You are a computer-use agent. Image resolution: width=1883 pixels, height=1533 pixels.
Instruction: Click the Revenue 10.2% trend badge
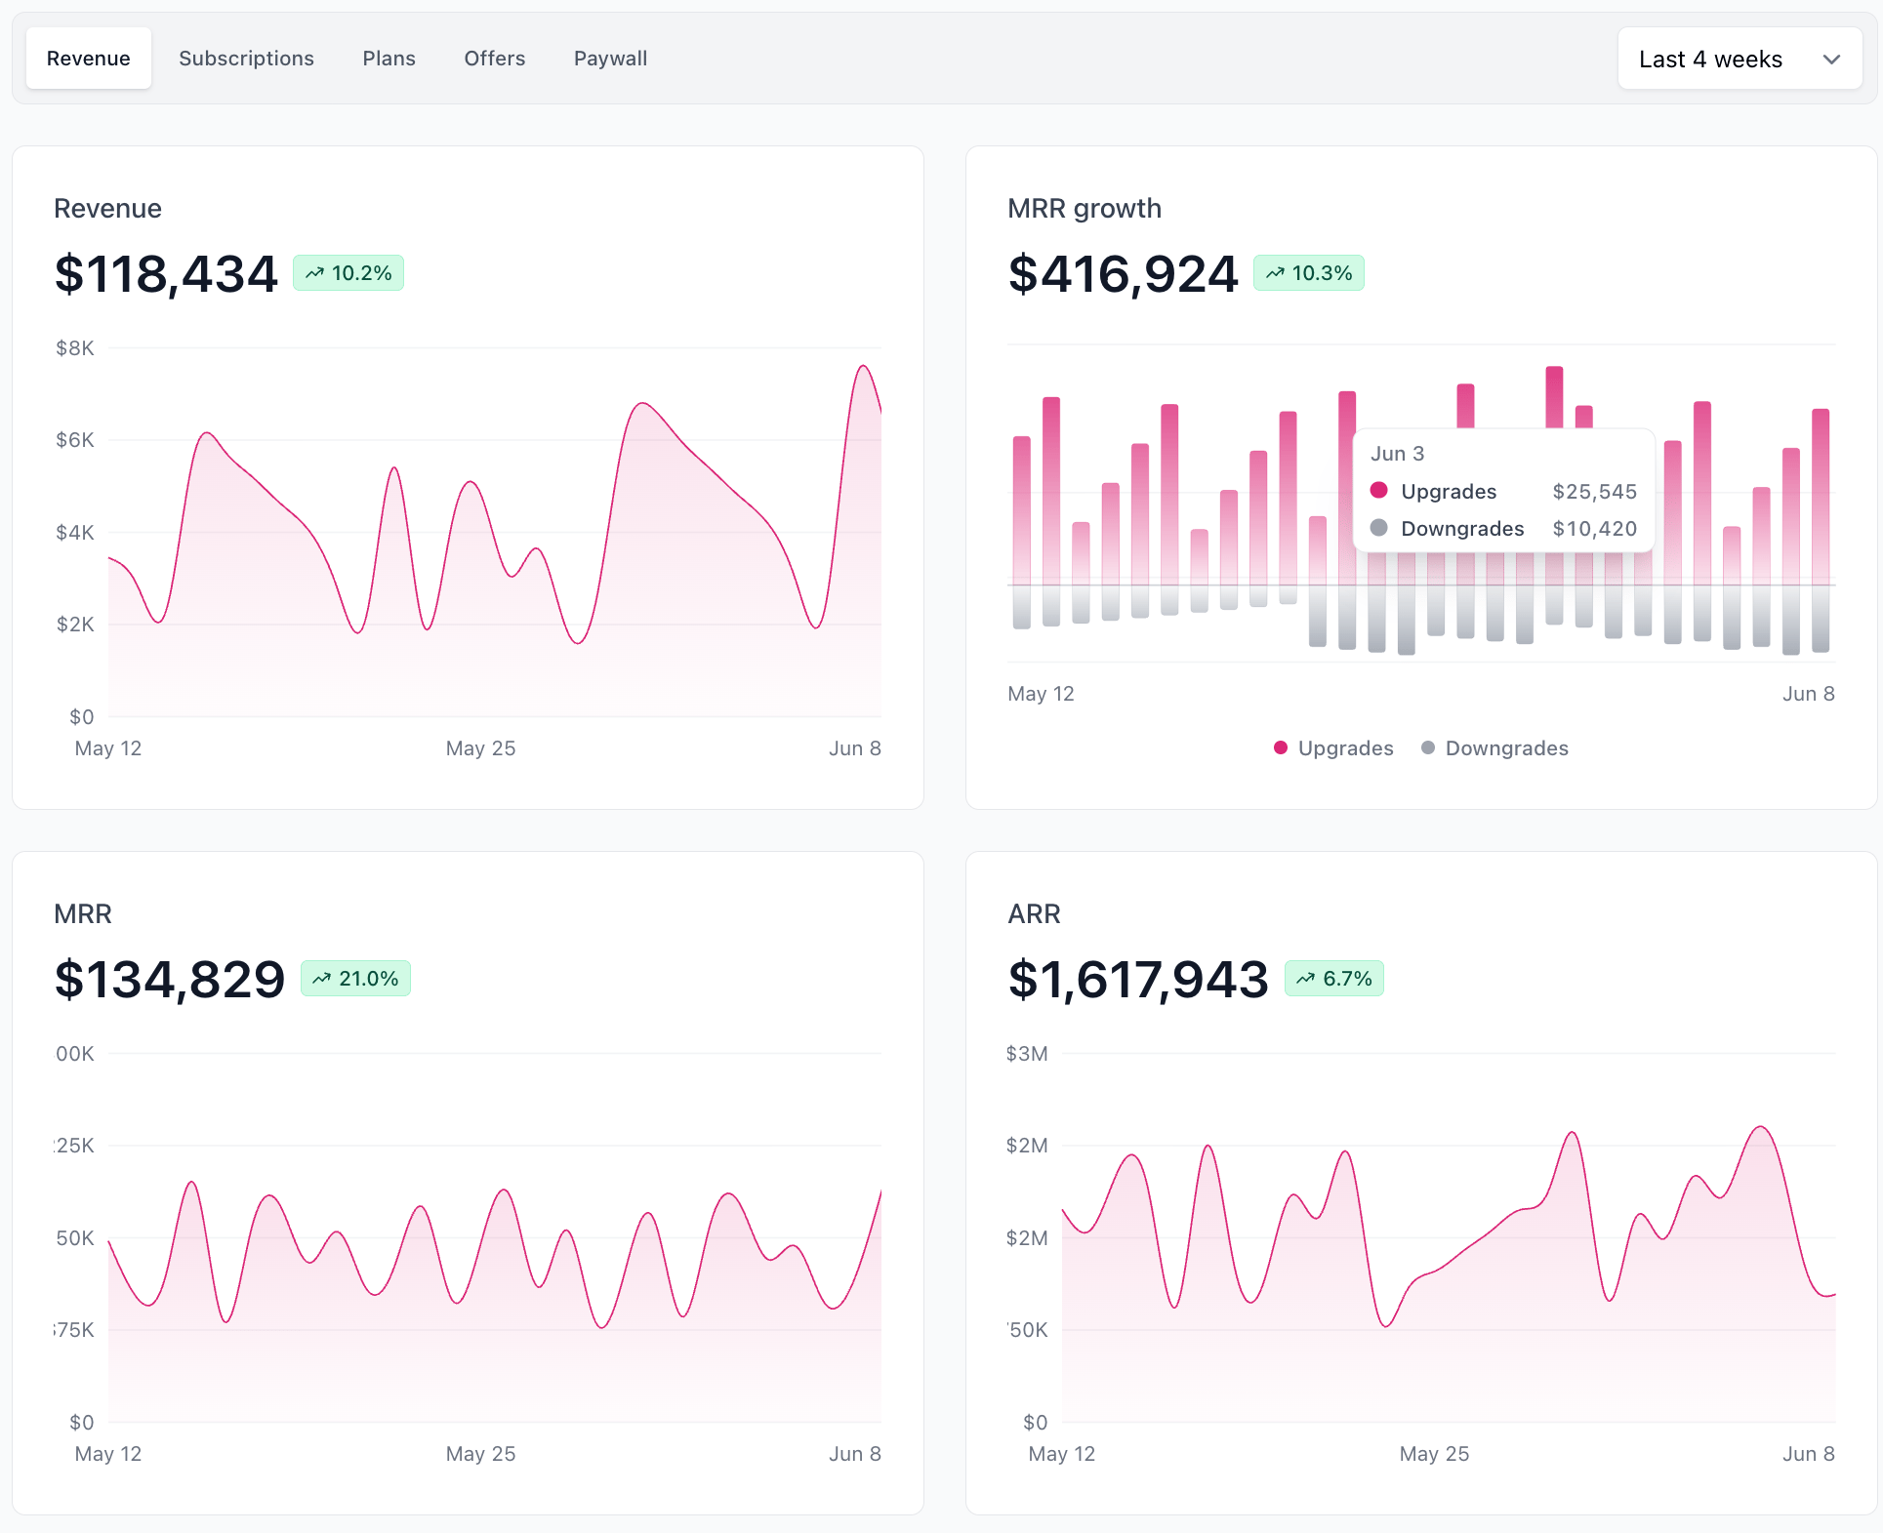tap(348, 273)
